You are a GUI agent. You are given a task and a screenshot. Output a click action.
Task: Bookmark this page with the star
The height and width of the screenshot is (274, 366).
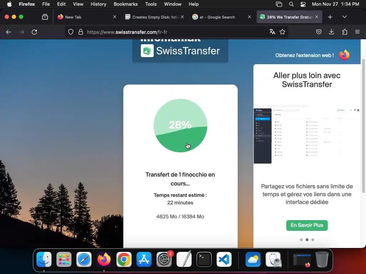(x=282, y=32)
